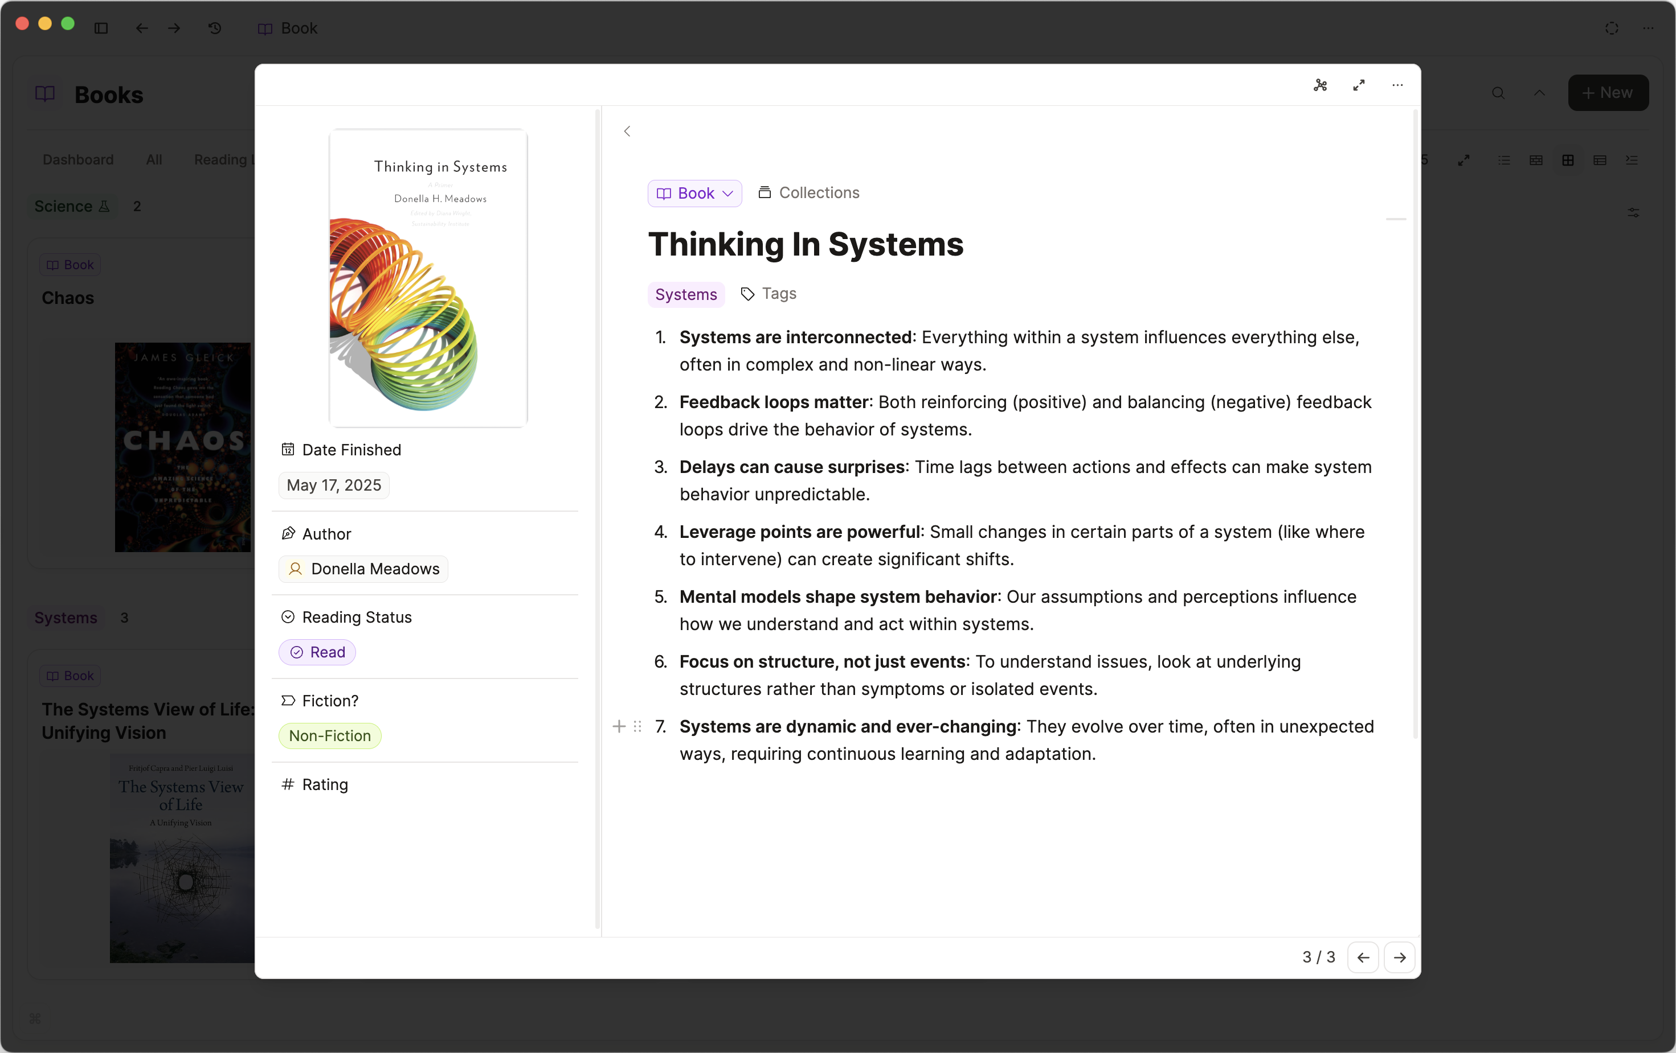This screenshot has height=1053, width=1676.
Task: Switch to the Dashboard tab
Action: coord(78,160)
